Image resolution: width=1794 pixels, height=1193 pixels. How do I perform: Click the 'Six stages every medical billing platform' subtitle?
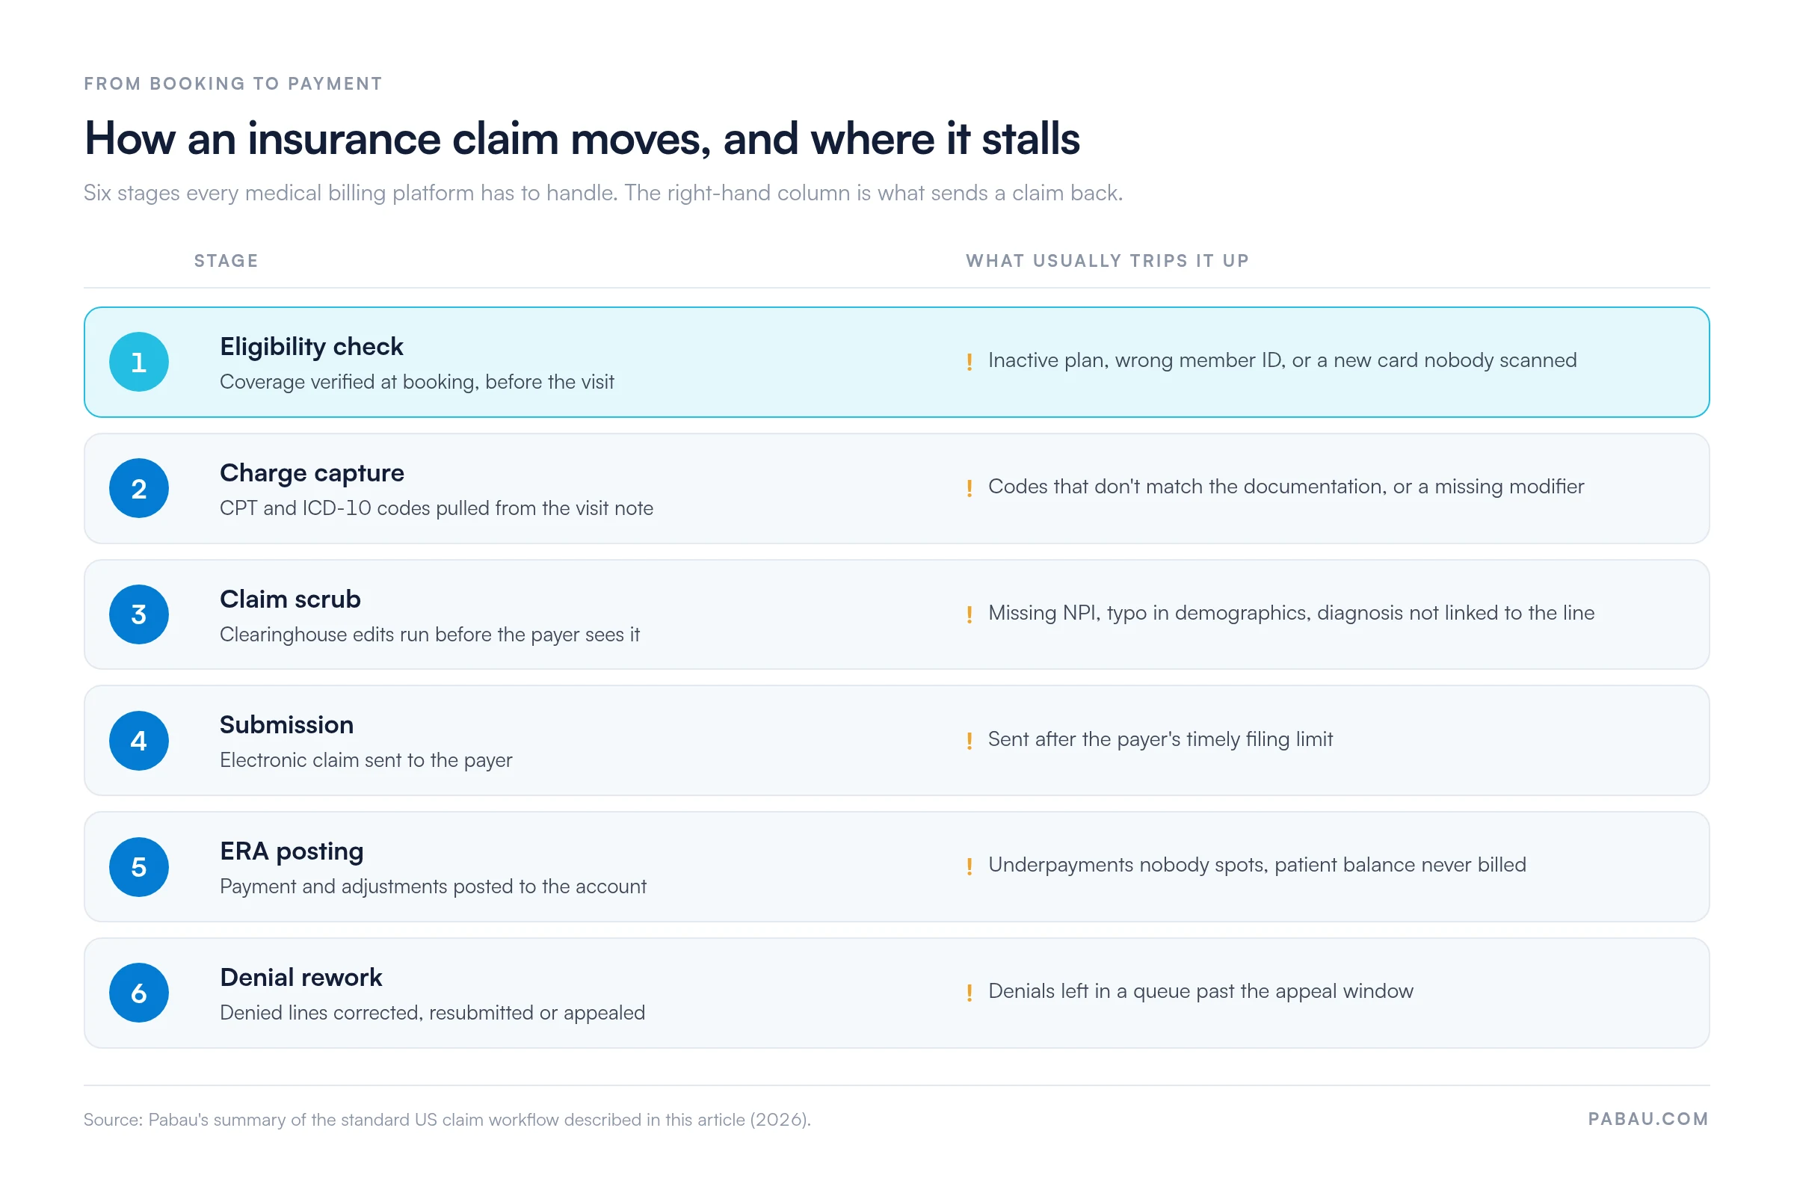pyautogui.click(x=603, y=194)
